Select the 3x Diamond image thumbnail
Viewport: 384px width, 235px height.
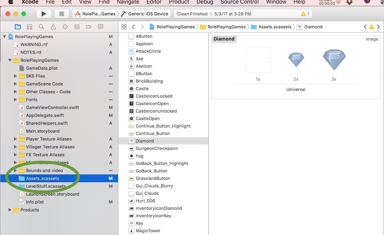point(334,60)
